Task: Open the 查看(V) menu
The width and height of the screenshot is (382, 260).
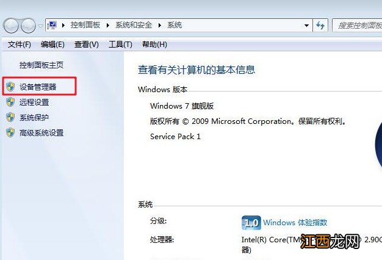Action: pyautogui.click(x=87, y=45)
